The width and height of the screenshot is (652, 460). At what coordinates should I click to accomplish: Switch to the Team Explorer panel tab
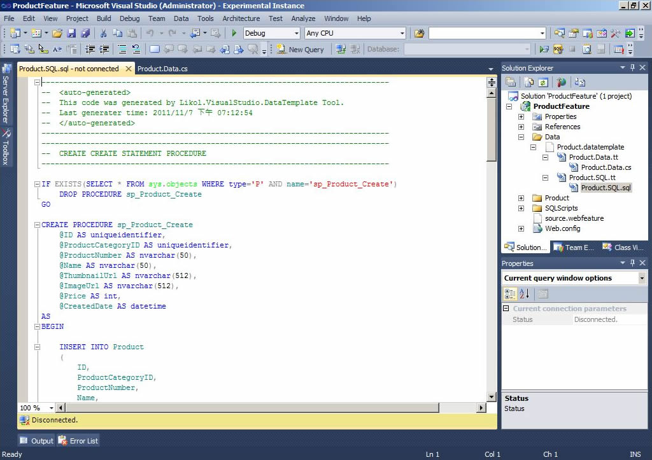coord(574,247)
